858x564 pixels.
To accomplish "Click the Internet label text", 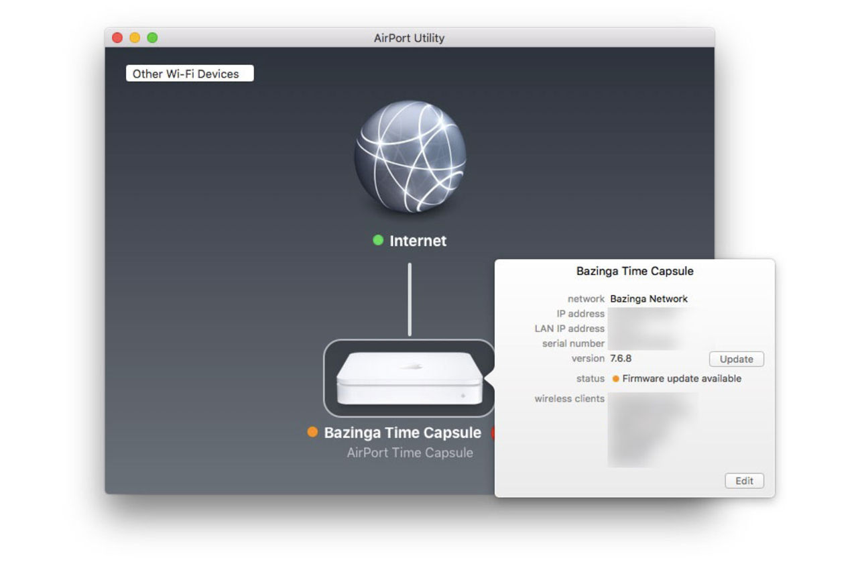I will (x=418, y=241).
